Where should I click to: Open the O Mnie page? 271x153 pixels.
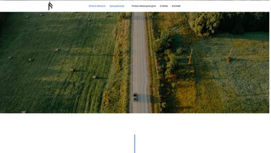164,6
